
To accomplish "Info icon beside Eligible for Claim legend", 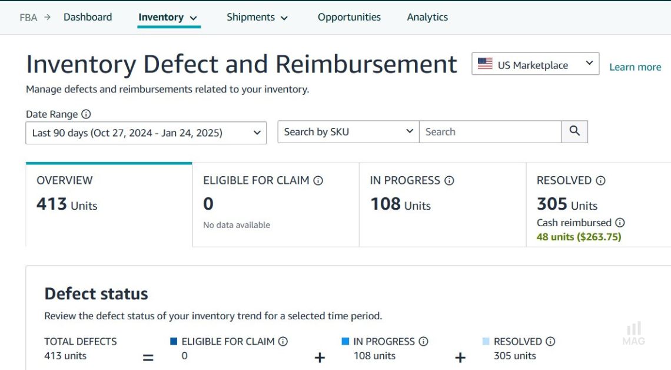I will pos(283,341).
